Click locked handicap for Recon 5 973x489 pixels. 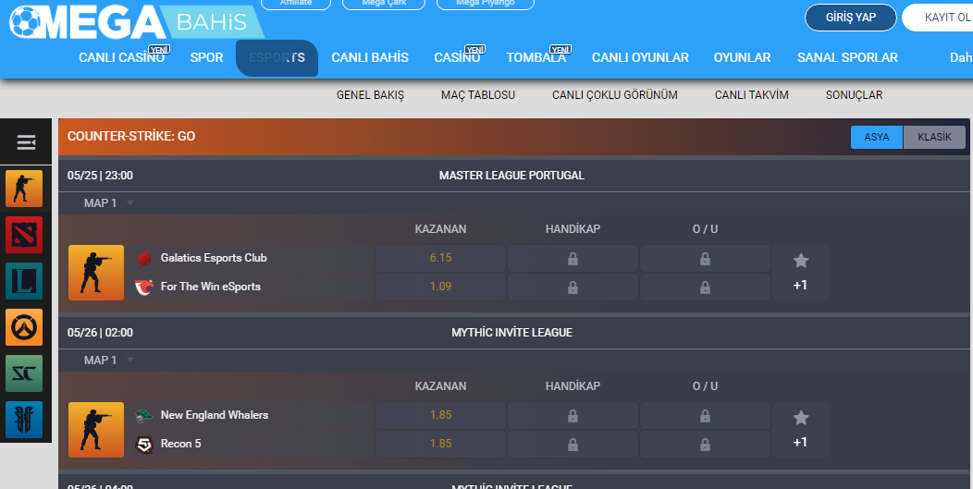573,444
